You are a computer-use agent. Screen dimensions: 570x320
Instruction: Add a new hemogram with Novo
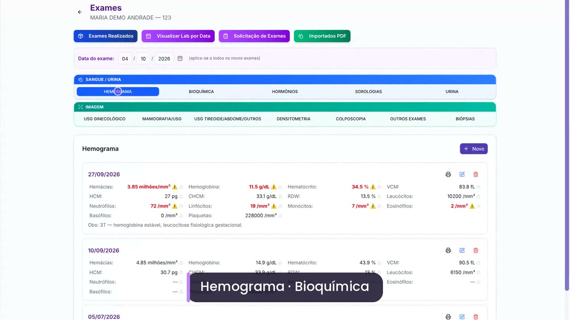click(x=474, y=149)
